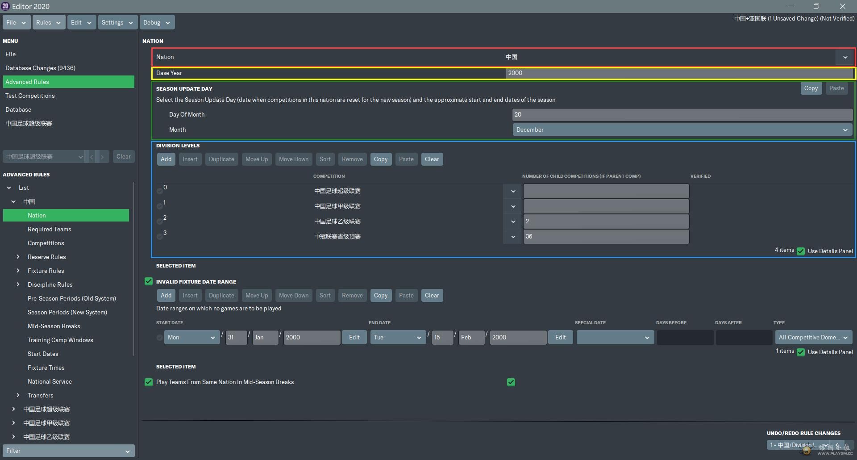Collapse the List tree node
857x460 pixels.
[9, 188]
